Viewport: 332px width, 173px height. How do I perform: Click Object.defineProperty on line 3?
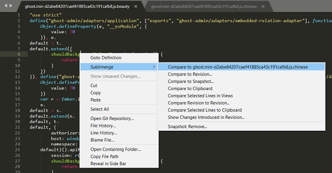pos(68,27)
